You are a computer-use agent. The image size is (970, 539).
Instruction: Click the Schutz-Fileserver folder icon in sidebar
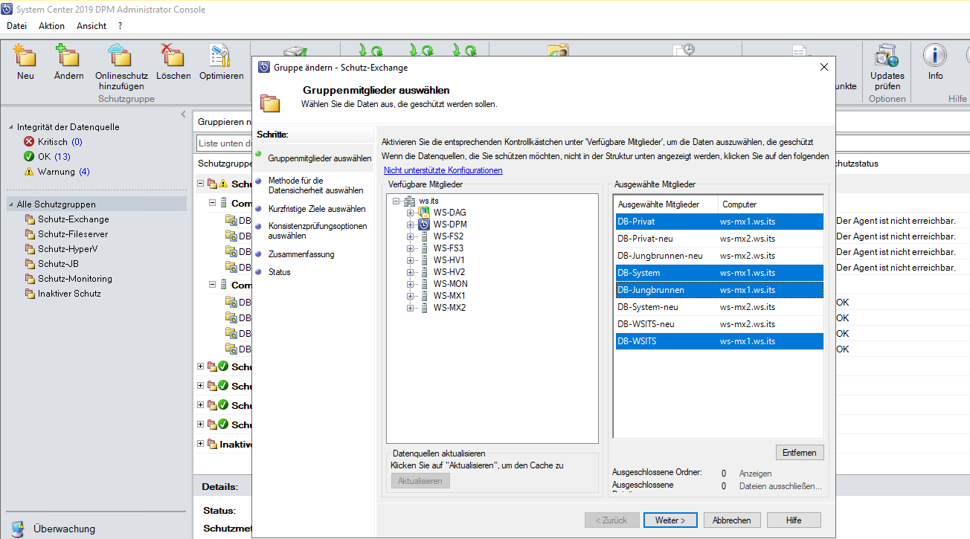[30, 234]
